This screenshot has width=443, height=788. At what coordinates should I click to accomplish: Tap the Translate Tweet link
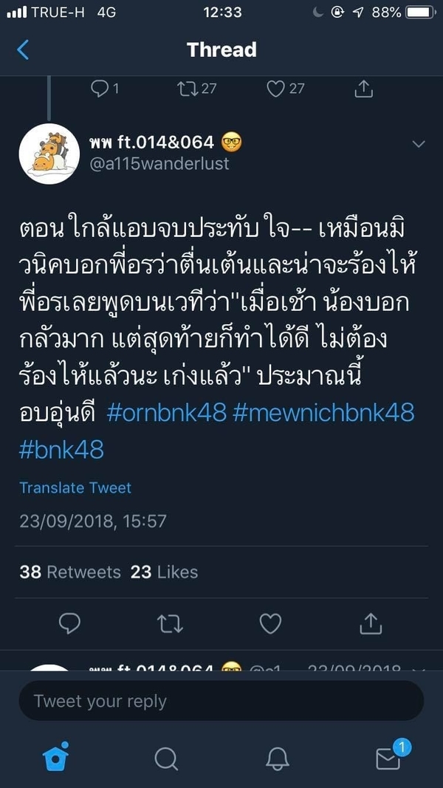point(75,487)
